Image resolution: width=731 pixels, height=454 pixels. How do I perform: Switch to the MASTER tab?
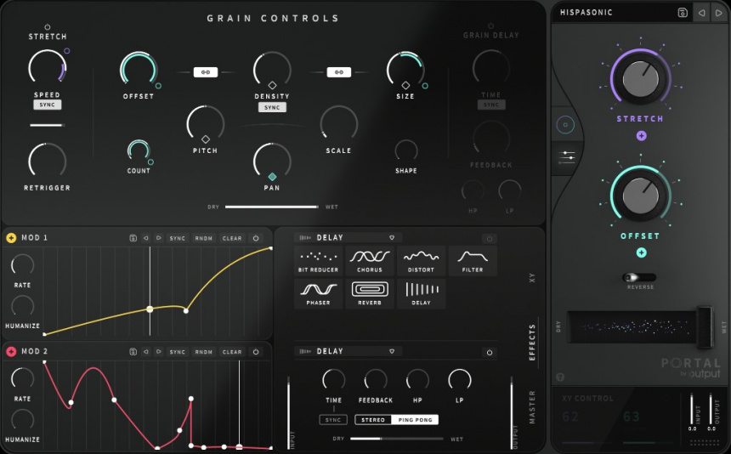click(532, 407)
